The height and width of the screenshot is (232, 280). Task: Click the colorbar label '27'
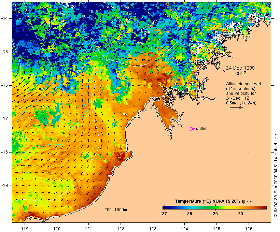pos(164,214)
